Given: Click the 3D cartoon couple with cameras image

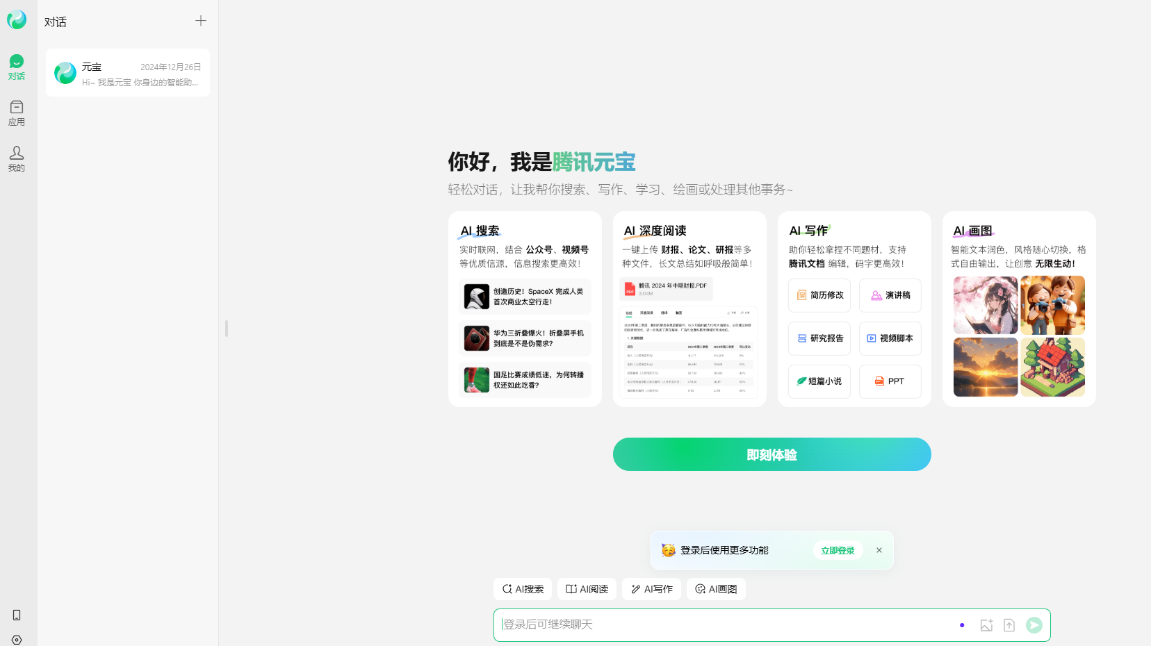Looking at the screenshot, I should pos(1053,306).
